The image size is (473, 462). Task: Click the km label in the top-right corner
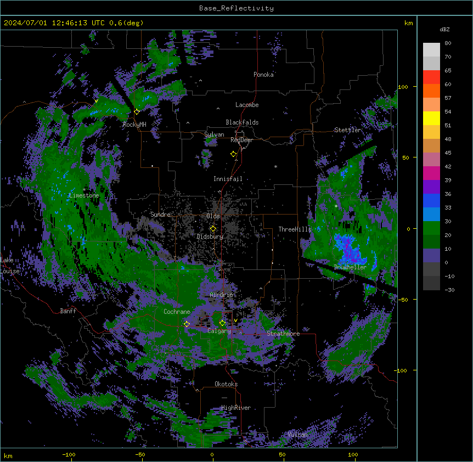(408, 23)
